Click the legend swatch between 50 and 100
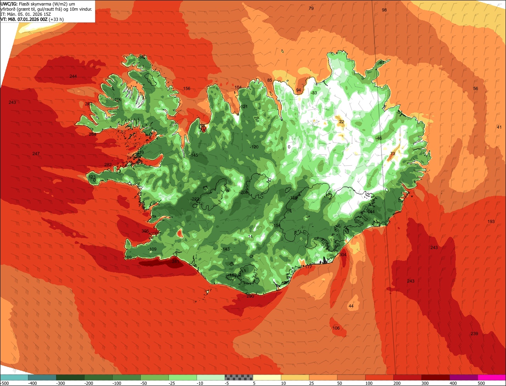Viewport: 506px width, 386px height. [351, 377]
